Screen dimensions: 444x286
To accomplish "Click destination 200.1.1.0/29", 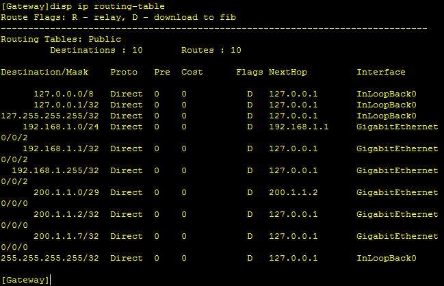I will pos(66,192).
